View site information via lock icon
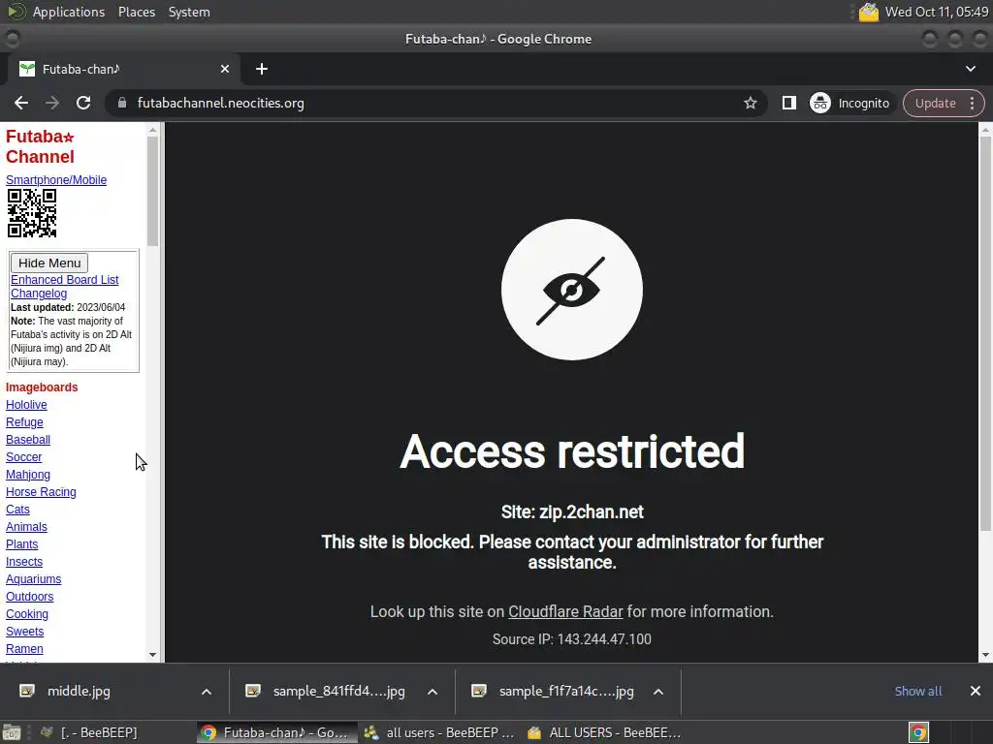 point(122,103)
